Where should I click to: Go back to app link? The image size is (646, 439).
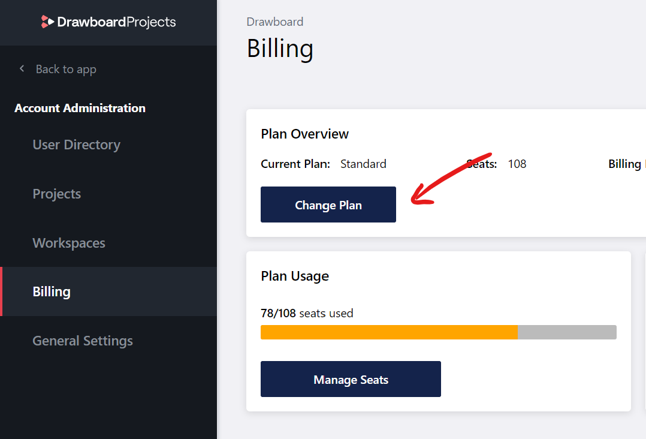tap(66, 69)
